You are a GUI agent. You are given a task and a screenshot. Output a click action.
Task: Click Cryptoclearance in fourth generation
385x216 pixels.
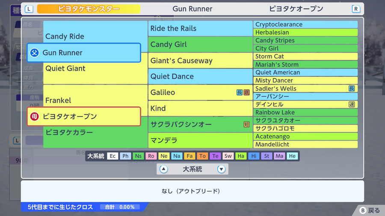[305, 24]
